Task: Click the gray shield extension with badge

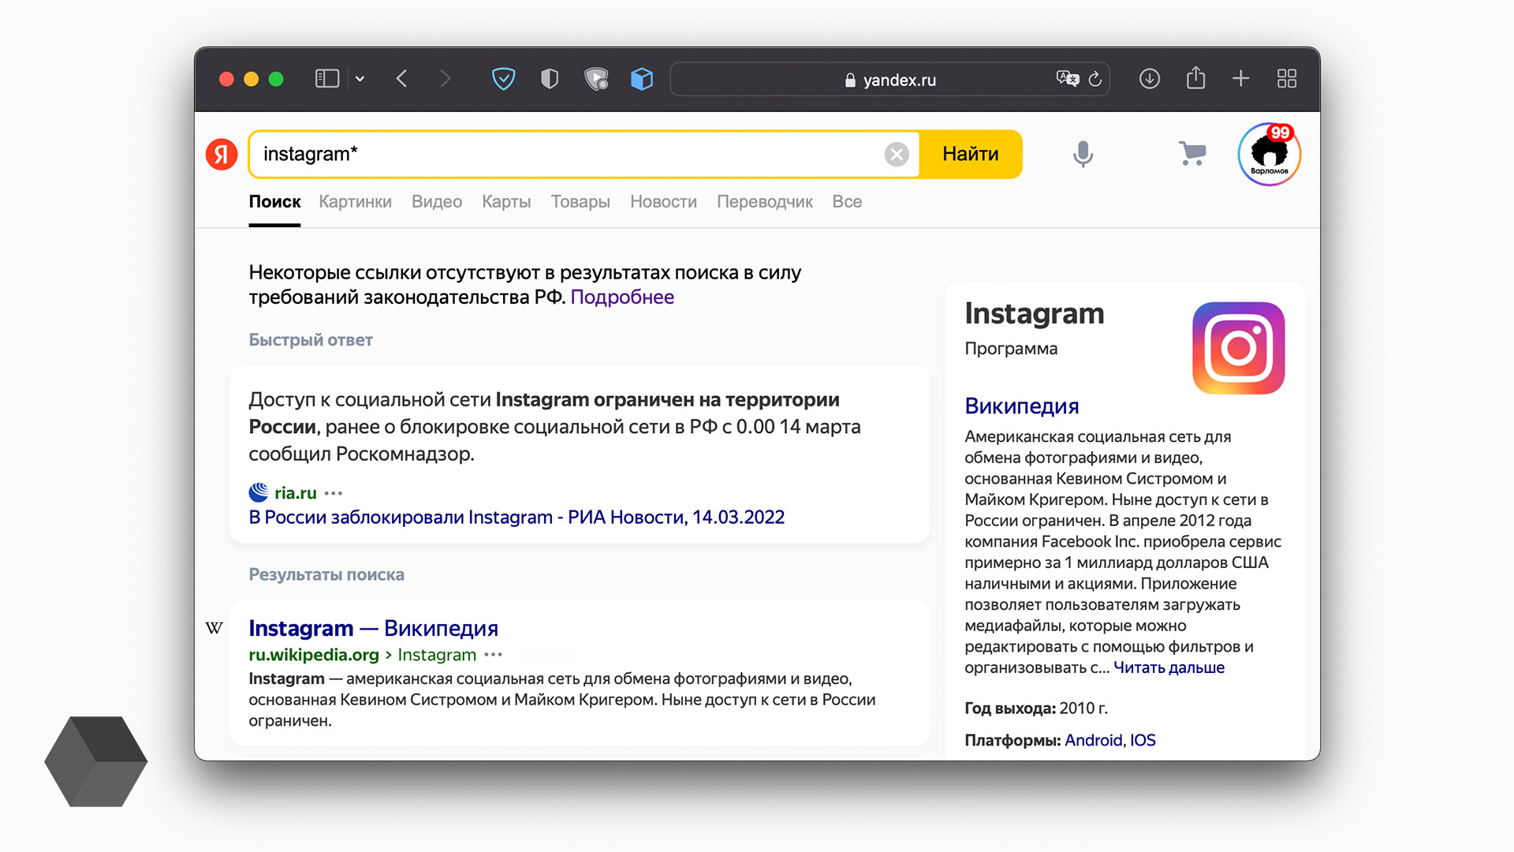Action: [x=597, y=79]
